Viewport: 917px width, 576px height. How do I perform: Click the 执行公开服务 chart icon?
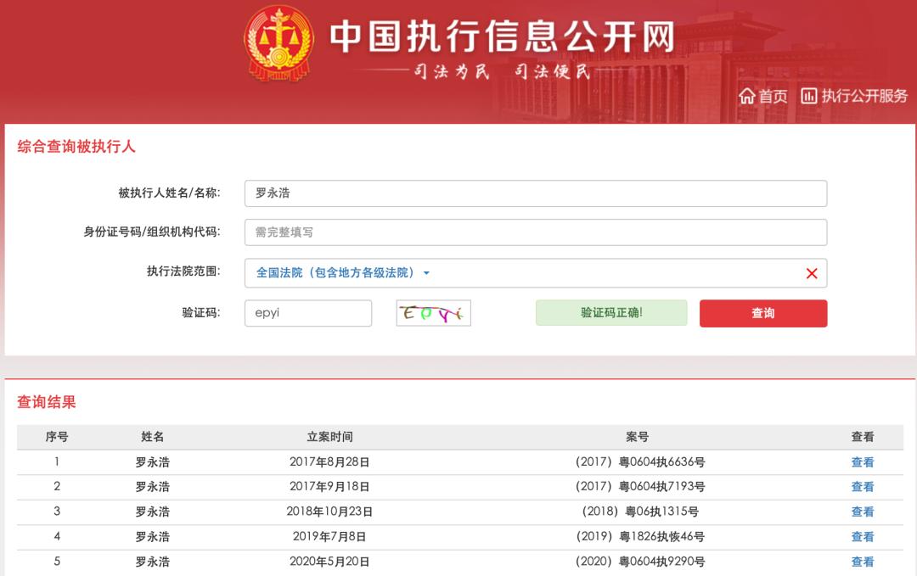(809, 96)
